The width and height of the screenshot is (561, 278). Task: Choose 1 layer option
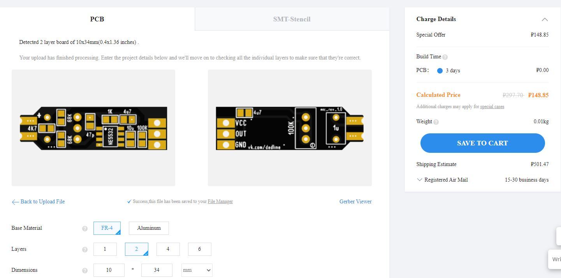[x=105, y=249]
